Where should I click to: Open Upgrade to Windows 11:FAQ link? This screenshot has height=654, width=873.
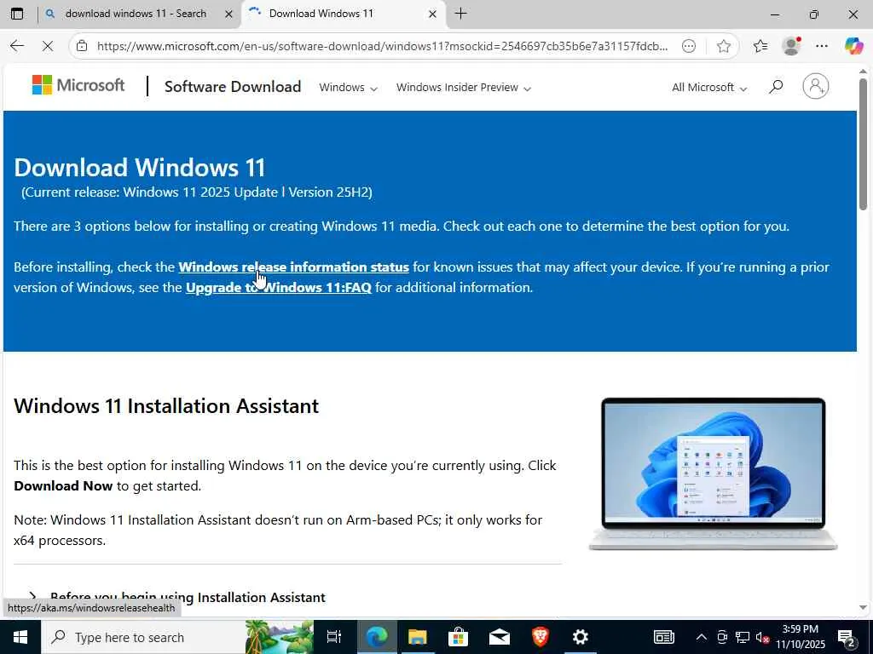279,288
